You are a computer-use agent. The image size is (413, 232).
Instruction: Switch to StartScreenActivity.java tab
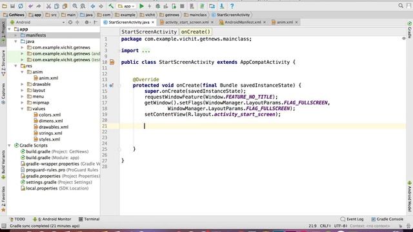click(129, 23)
